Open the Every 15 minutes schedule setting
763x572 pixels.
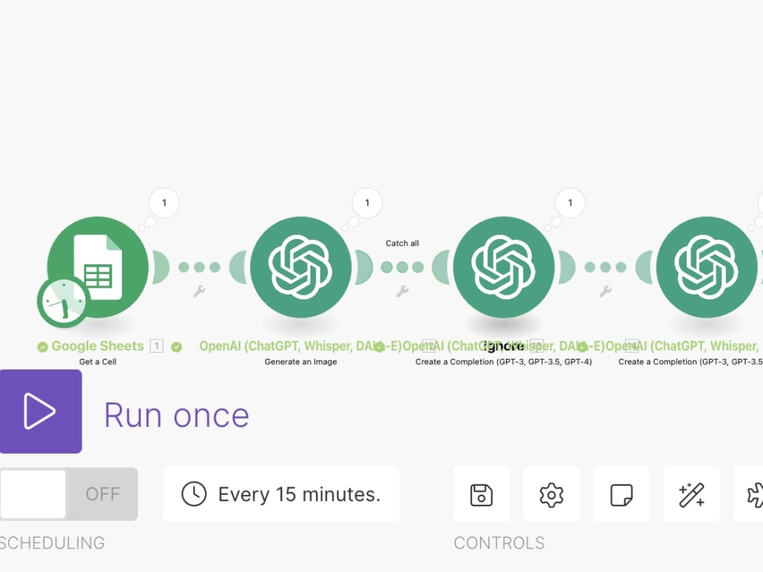[x=281, y=494]
